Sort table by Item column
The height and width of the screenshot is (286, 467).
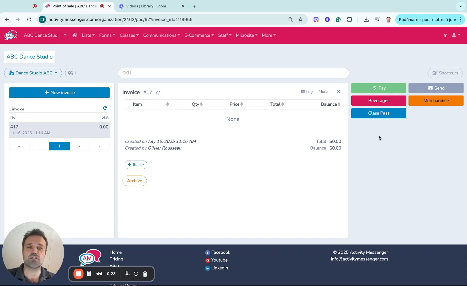point(167,104)
